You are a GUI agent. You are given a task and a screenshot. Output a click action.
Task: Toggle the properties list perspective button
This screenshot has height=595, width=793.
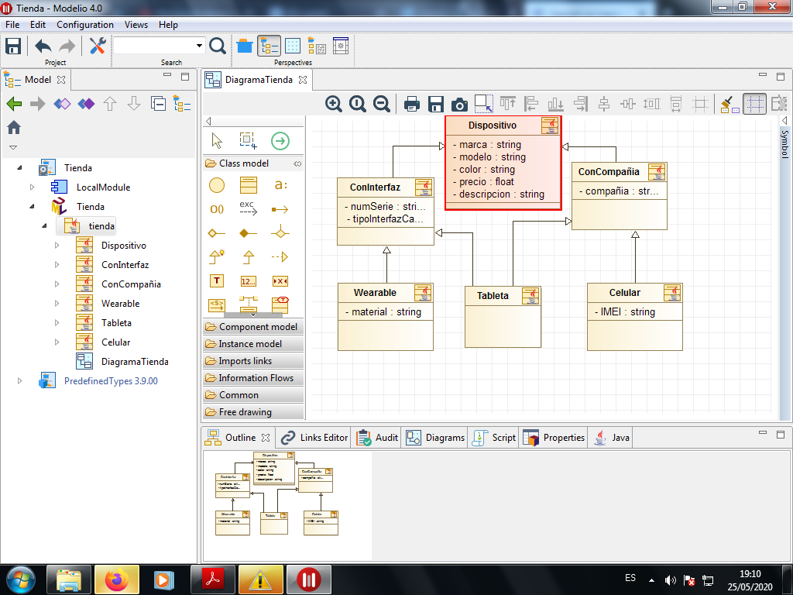pos(317,46)
